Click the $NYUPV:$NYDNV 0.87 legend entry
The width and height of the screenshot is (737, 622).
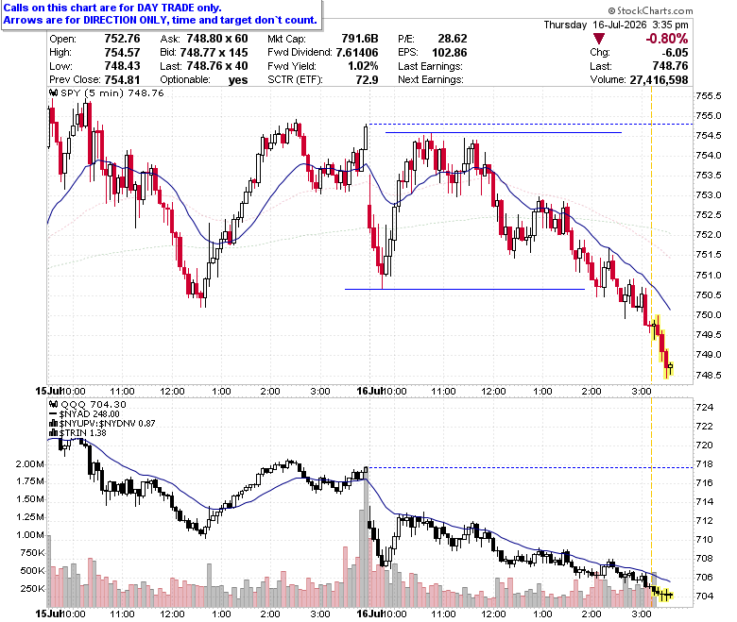(x=107, y=424)
